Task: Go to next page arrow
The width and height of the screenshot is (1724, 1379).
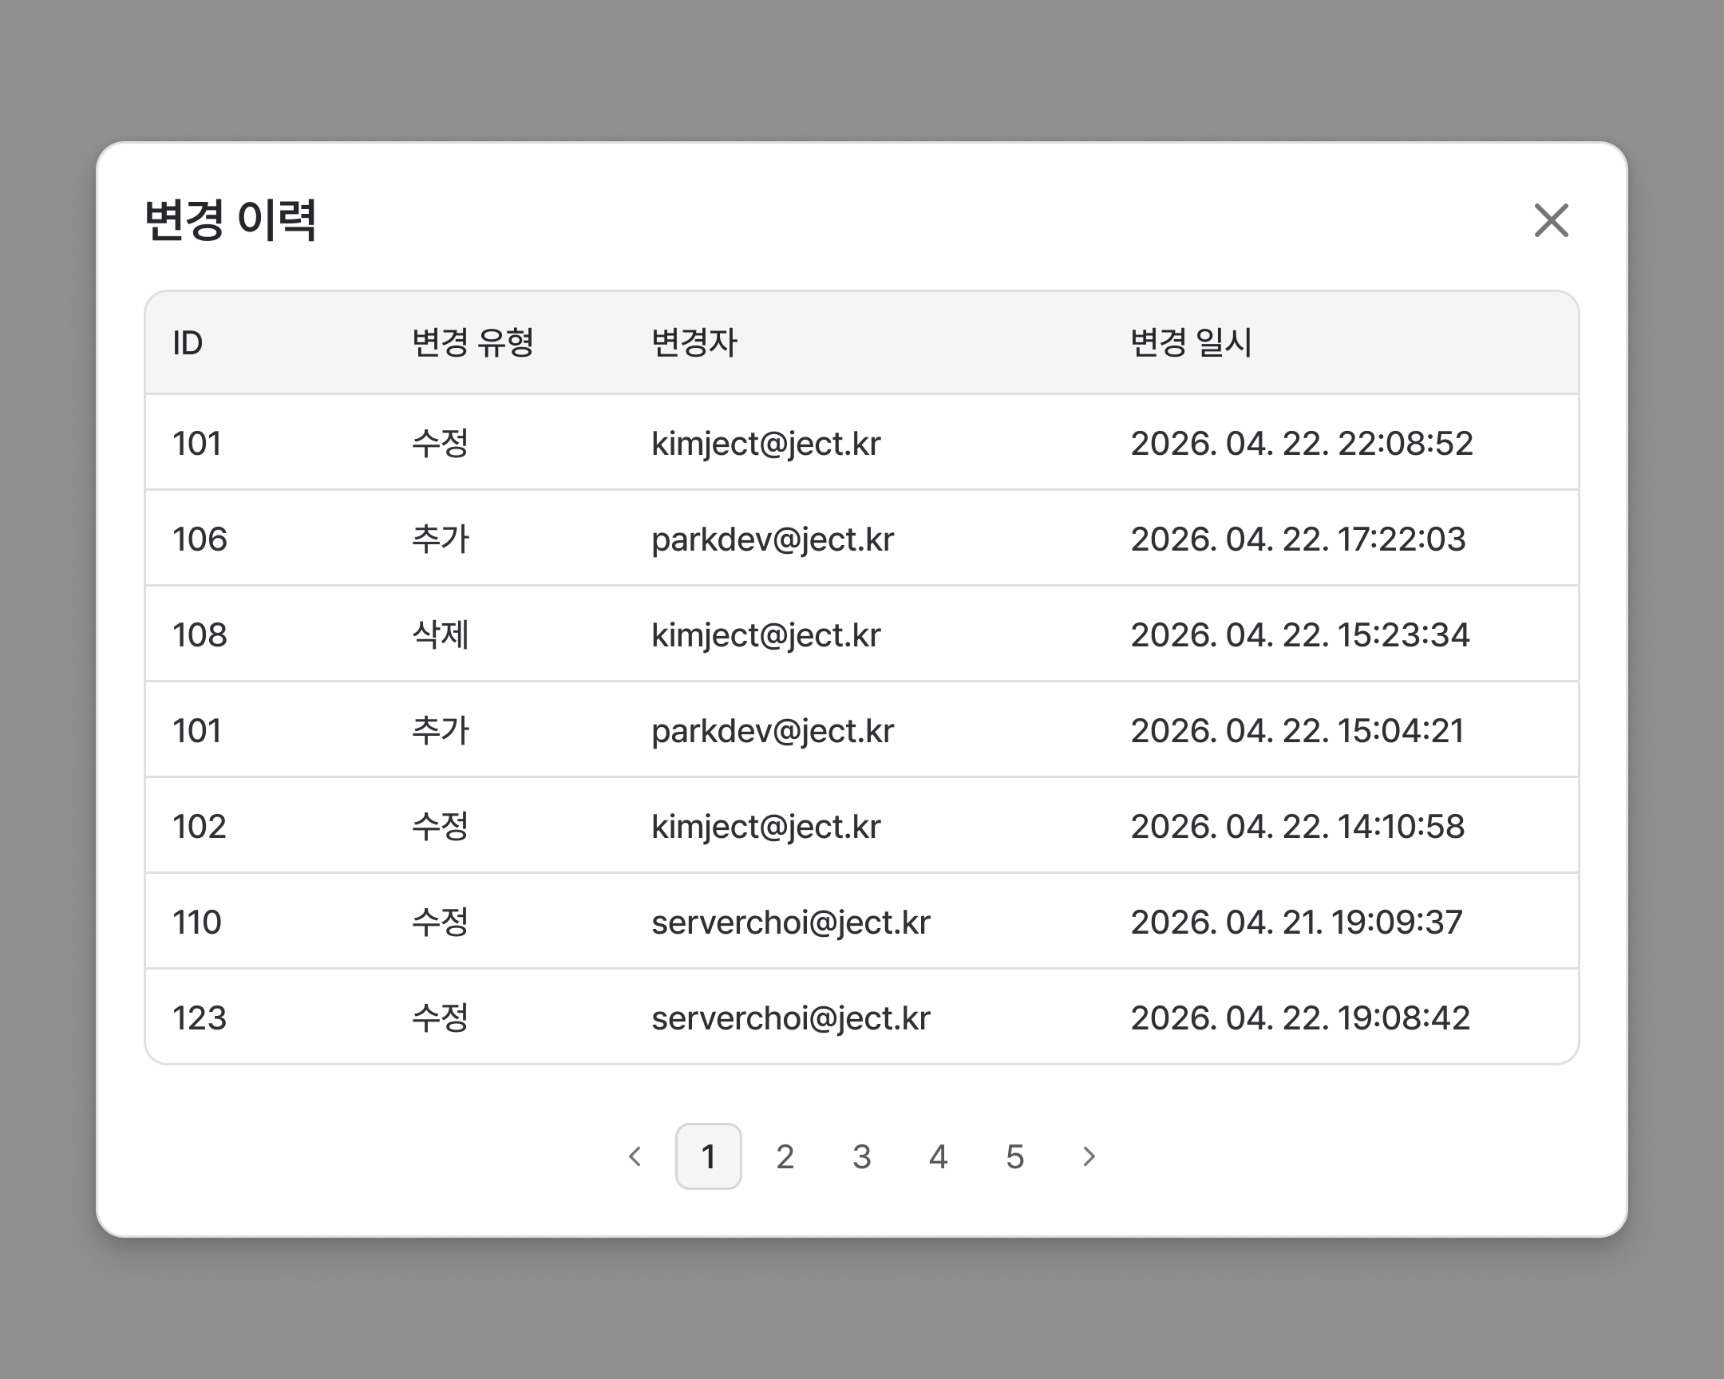Action: pos(1089,1156)
